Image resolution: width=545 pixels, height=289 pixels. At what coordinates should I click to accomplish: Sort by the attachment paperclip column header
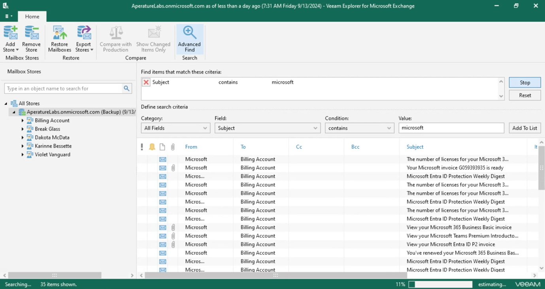pos(173,147)
